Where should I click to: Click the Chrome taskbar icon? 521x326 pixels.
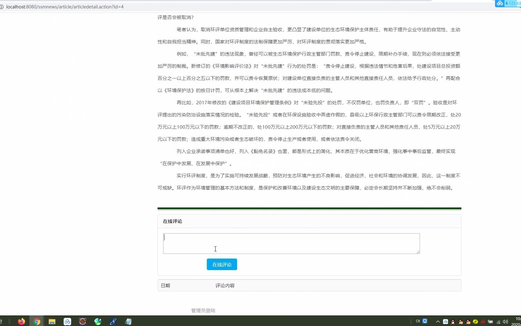(37, 321)
